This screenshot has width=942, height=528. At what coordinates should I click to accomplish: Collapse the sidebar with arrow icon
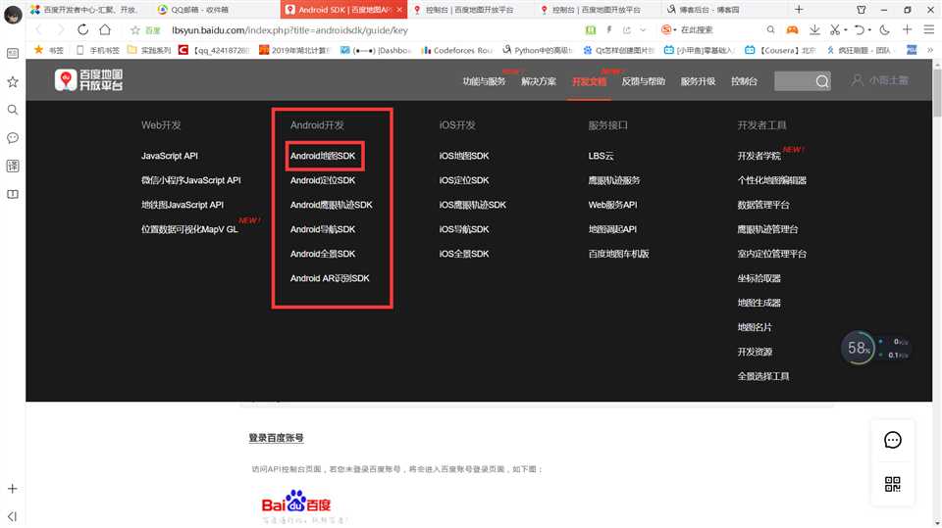(13, 516)
